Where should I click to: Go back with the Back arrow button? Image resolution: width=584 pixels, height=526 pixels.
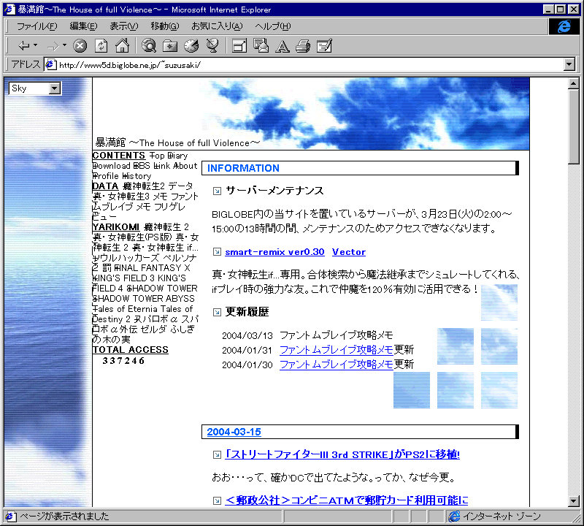pos(23,46)
